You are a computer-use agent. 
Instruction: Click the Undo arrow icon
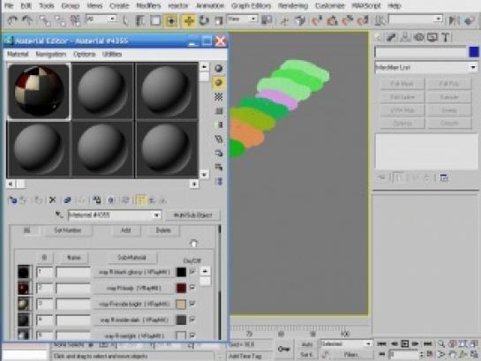[x=12, y=20]
